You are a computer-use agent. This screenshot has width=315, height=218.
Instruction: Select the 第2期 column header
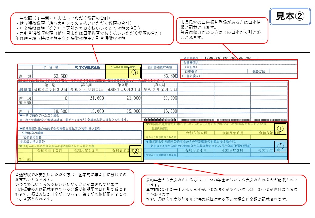(86, 85)
